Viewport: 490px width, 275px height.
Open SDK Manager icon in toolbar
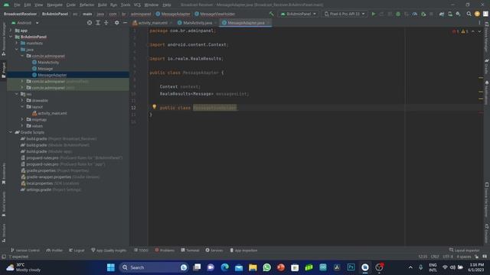pos(458,14)
